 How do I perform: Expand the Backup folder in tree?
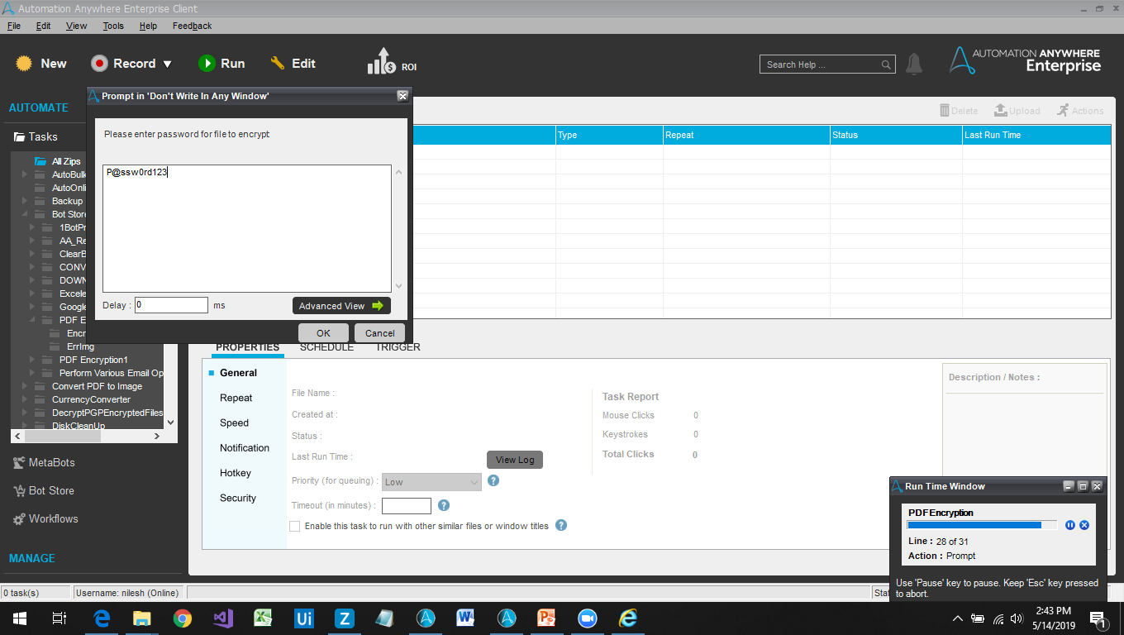click(x=25, y=201)
